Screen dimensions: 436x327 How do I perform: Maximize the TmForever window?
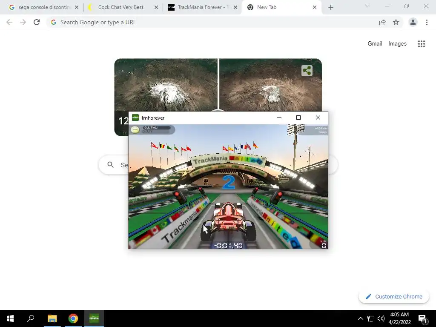tap(298, 118)
